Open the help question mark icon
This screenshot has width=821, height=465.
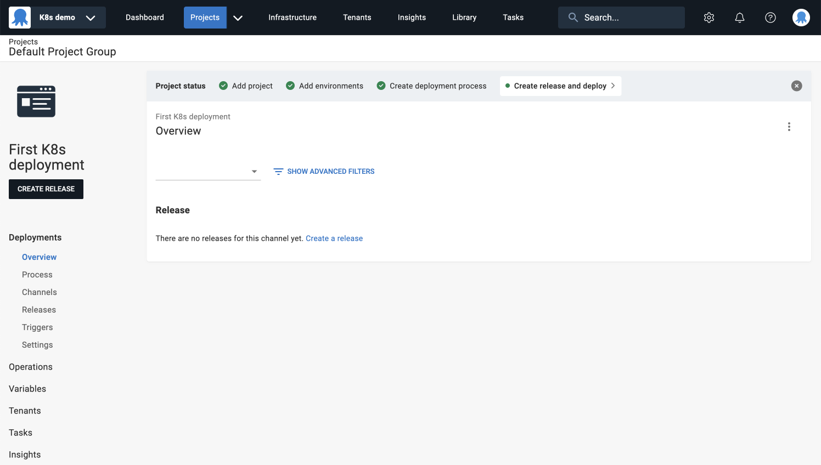[x=771, y=17]
